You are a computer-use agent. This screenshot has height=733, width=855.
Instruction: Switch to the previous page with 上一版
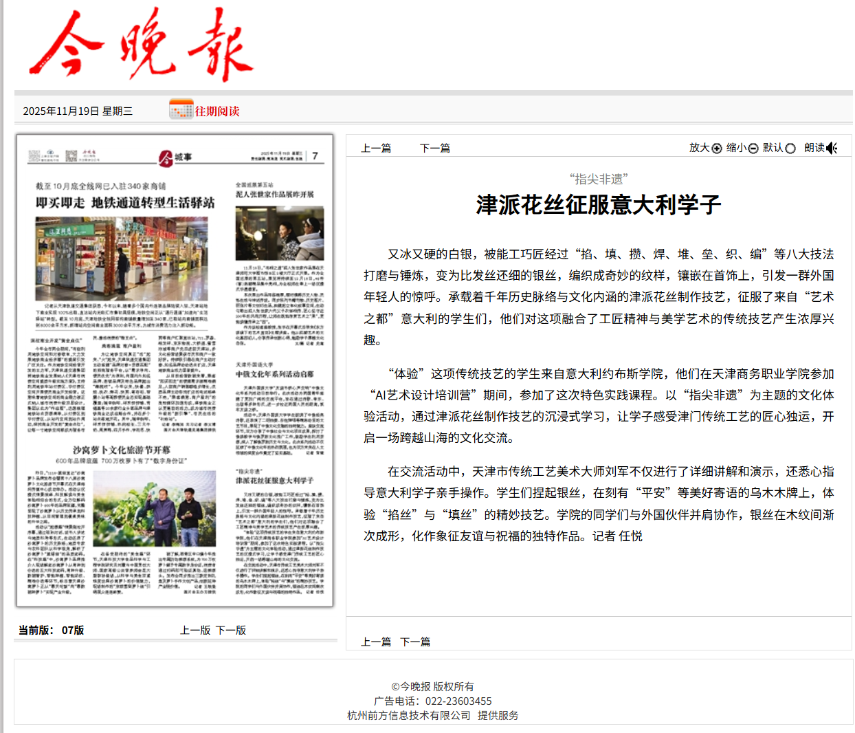pyautogui.click(x=195, y=630)
